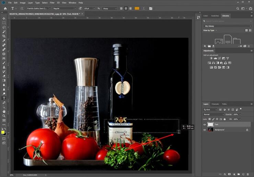Hide the Text layer using its eye icon
The image size is (254, 177).
(205, 125)
